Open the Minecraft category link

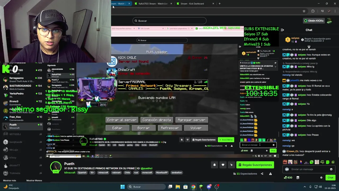tap(70, 172)
